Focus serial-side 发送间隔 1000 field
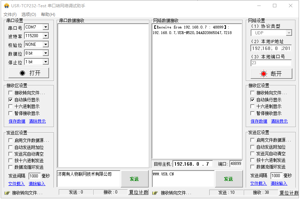300x199 pixels. point(34,176)
